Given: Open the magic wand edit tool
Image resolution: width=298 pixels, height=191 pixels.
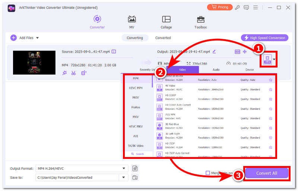Looking at the screenshot, I should pyautogui.click(x=64, y=73).
